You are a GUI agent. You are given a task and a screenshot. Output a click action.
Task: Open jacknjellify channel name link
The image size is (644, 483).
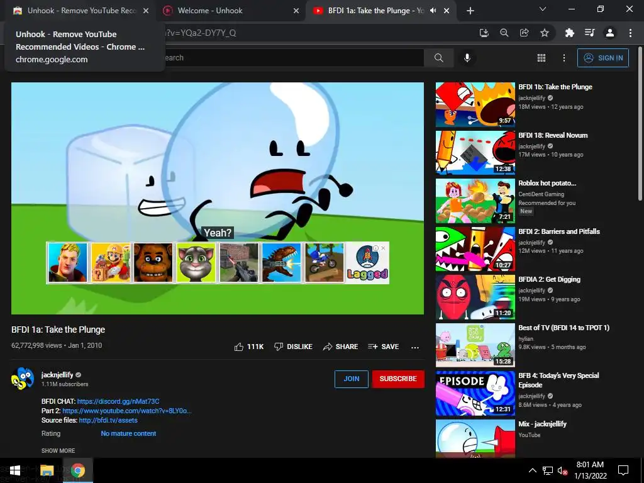(57, 375)
